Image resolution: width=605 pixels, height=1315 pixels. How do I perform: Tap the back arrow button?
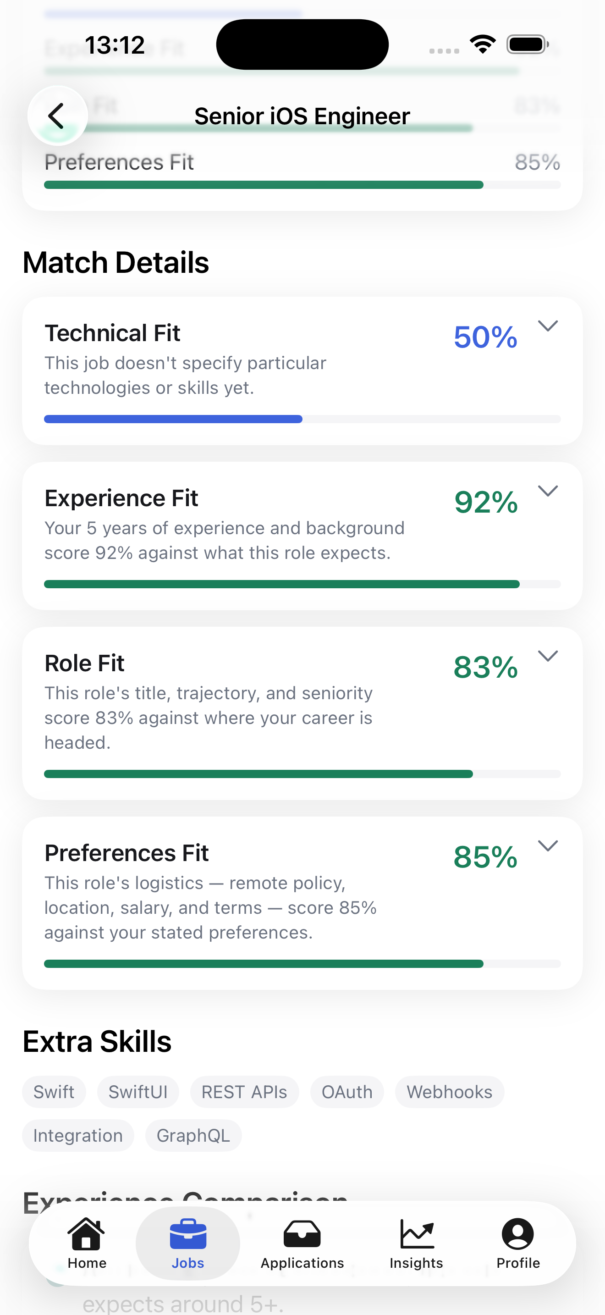coord(57,116)
